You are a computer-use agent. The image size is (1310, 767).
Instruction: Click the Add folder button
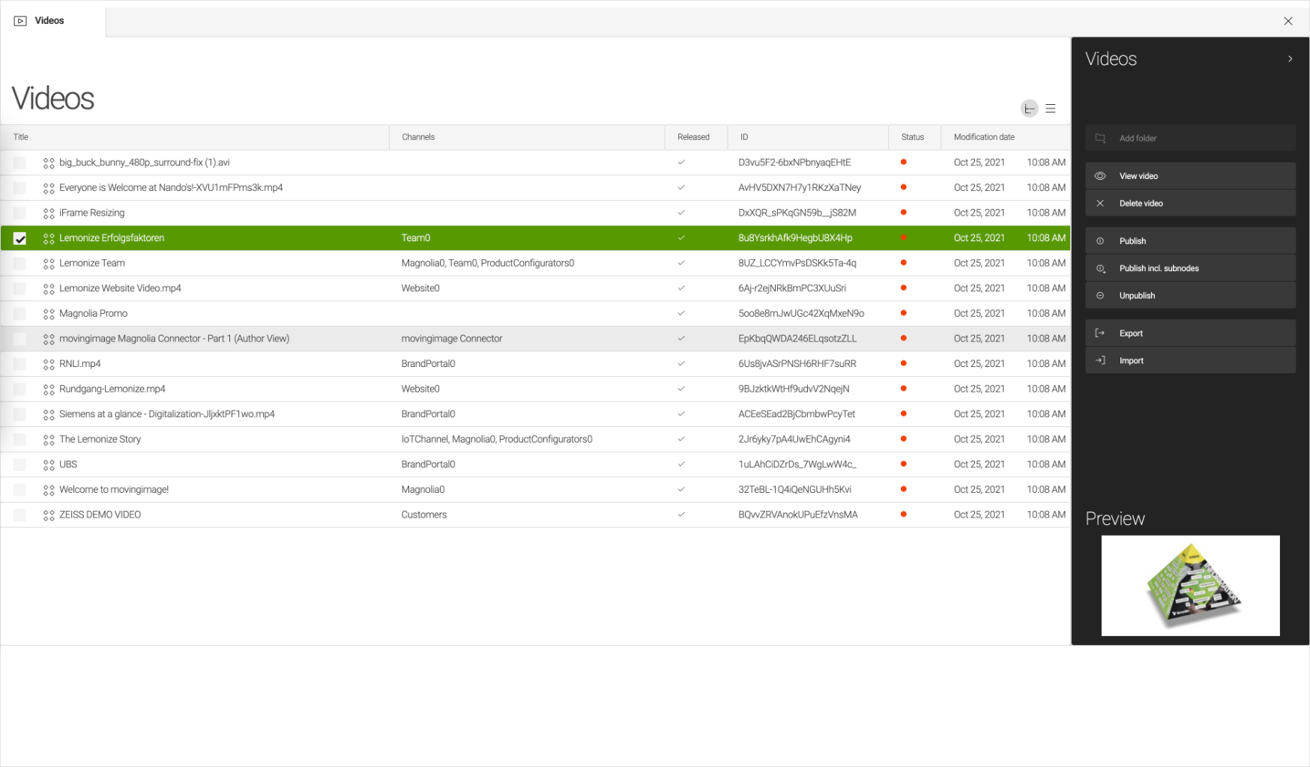pos(1138,139)
